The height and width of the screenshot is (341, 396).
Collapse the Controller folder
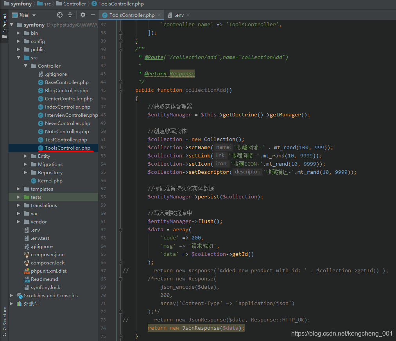(25, 66)
